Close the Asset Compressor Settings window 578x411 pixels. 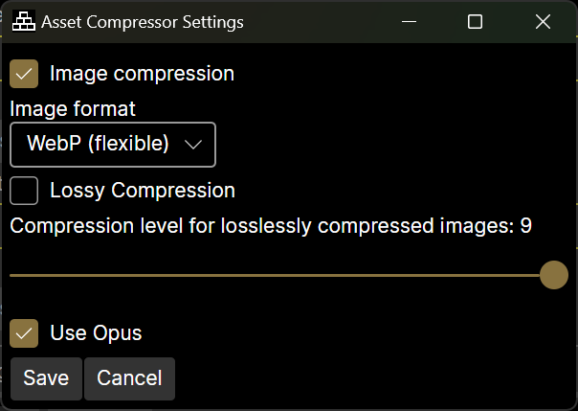(543, 21)
